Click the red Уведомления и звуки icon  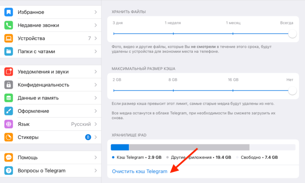pos(9,72)
